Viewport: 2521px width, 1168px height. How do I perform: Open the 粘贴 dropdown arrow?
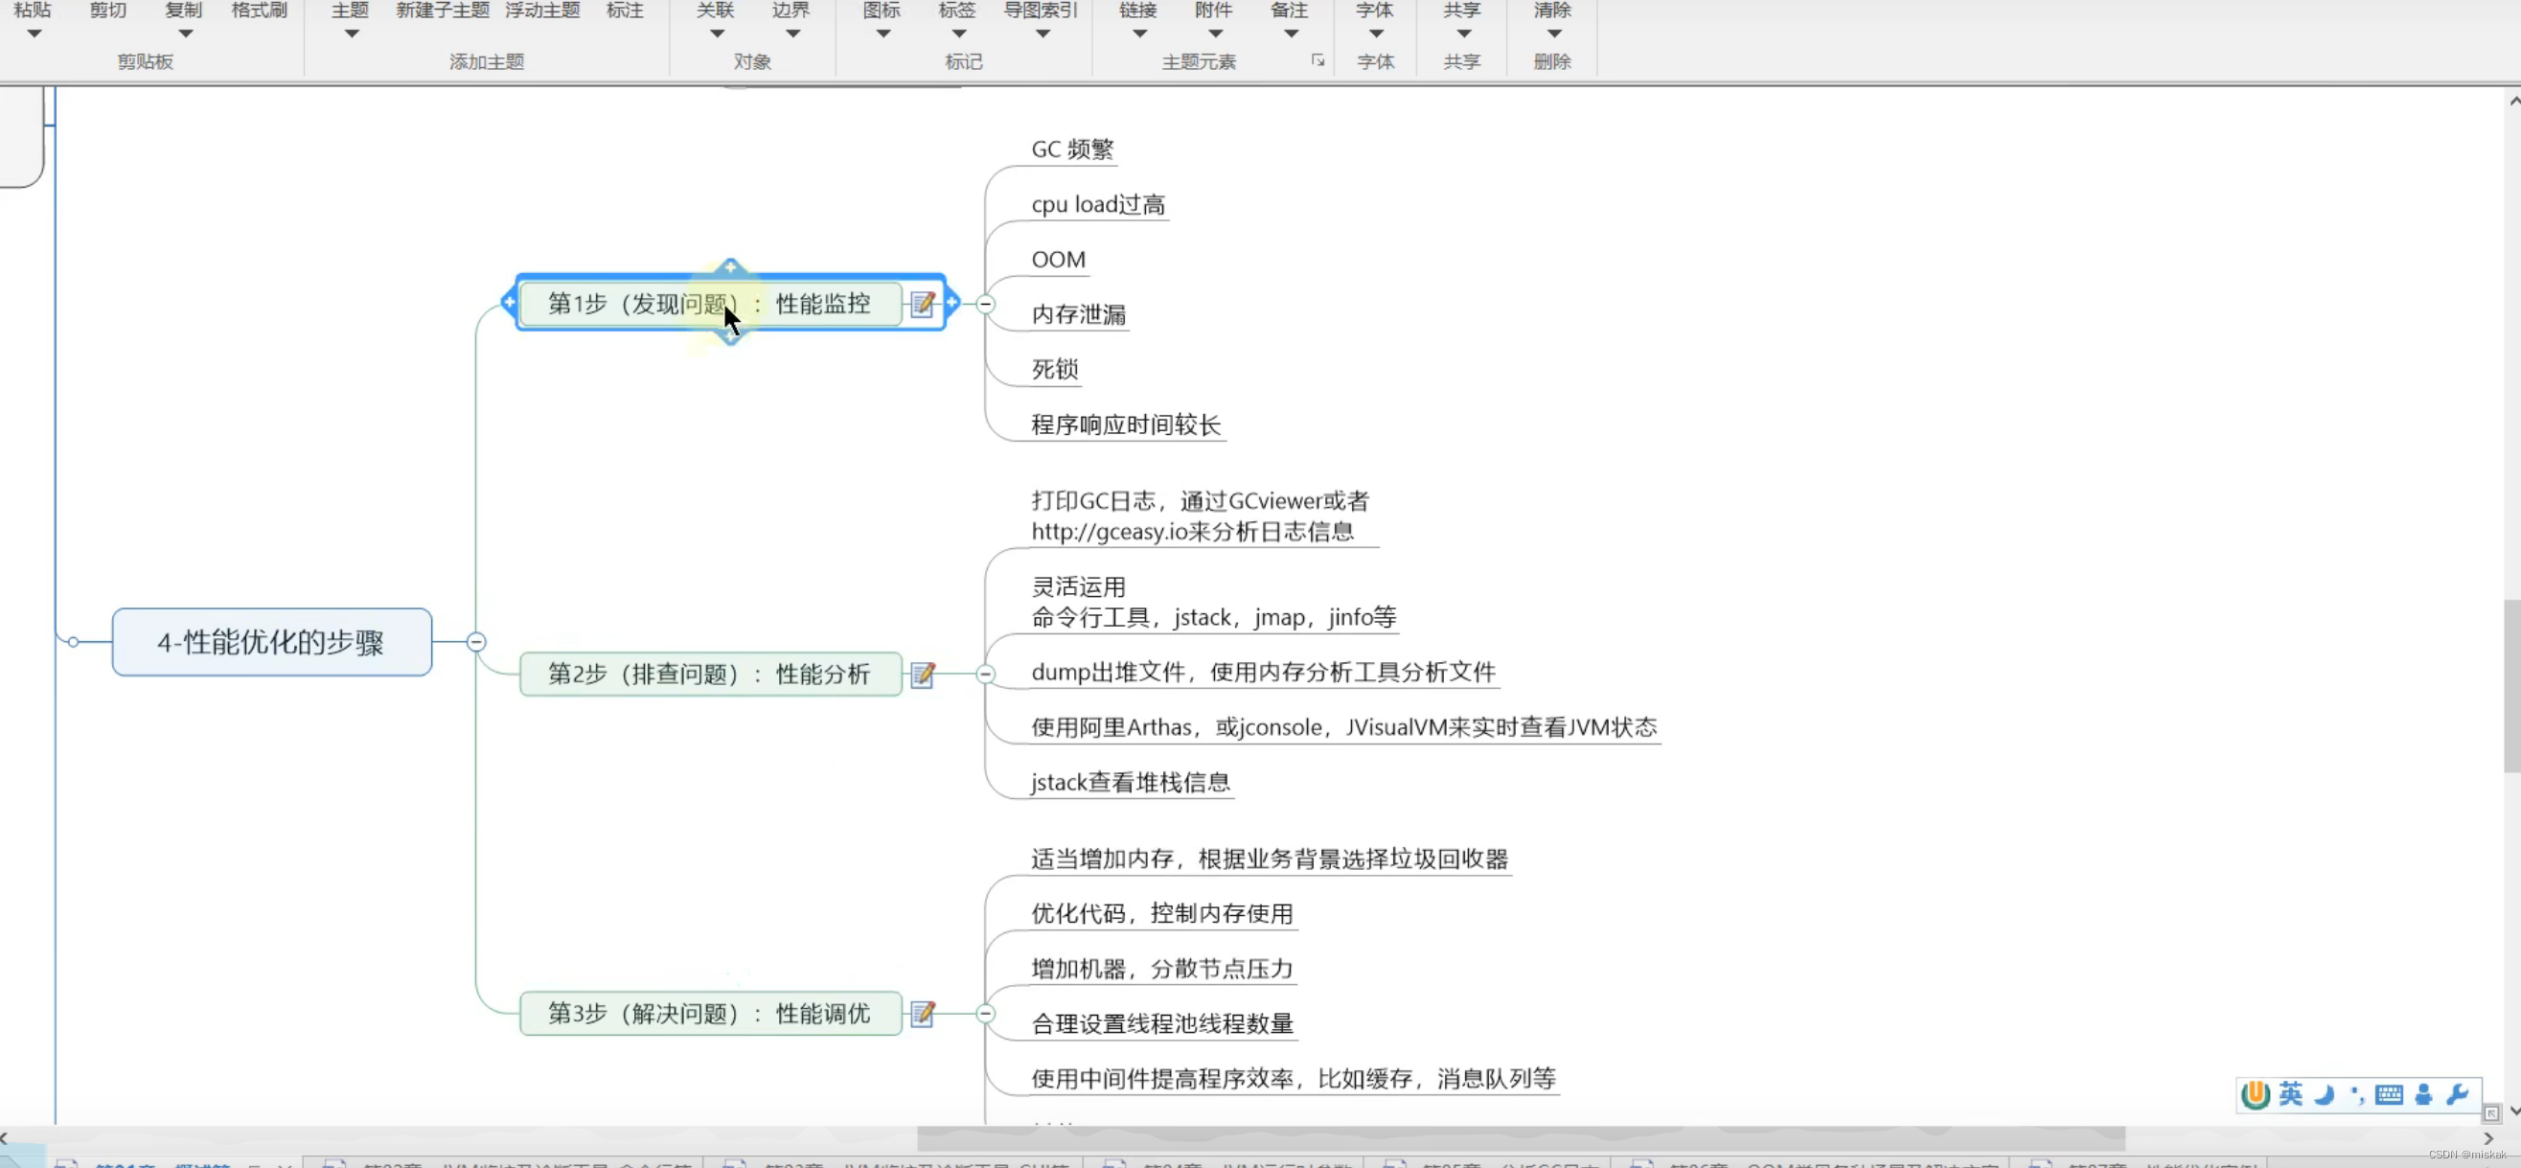[34, 34]
